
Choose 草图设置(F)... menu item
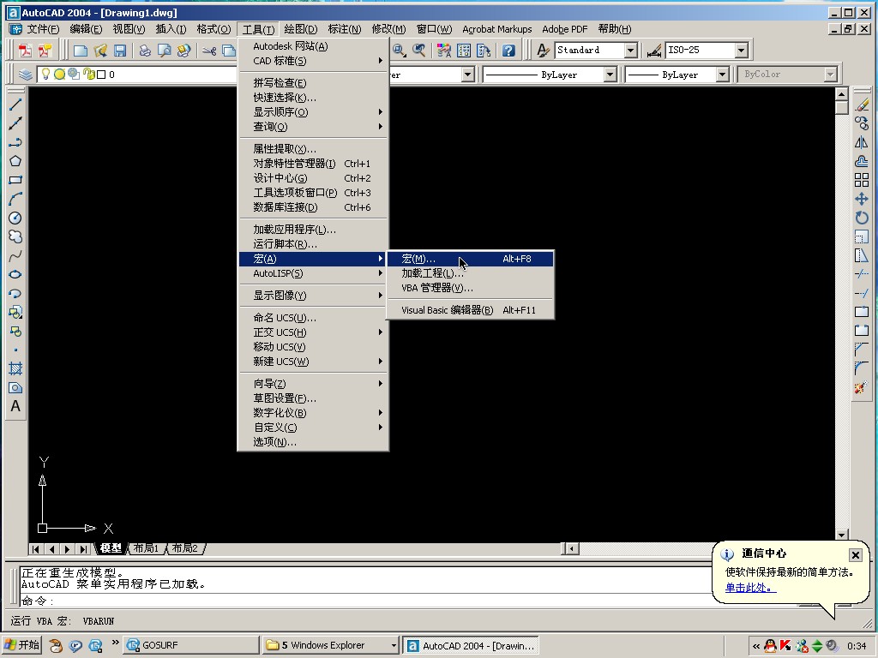click(x=314, y=398)
